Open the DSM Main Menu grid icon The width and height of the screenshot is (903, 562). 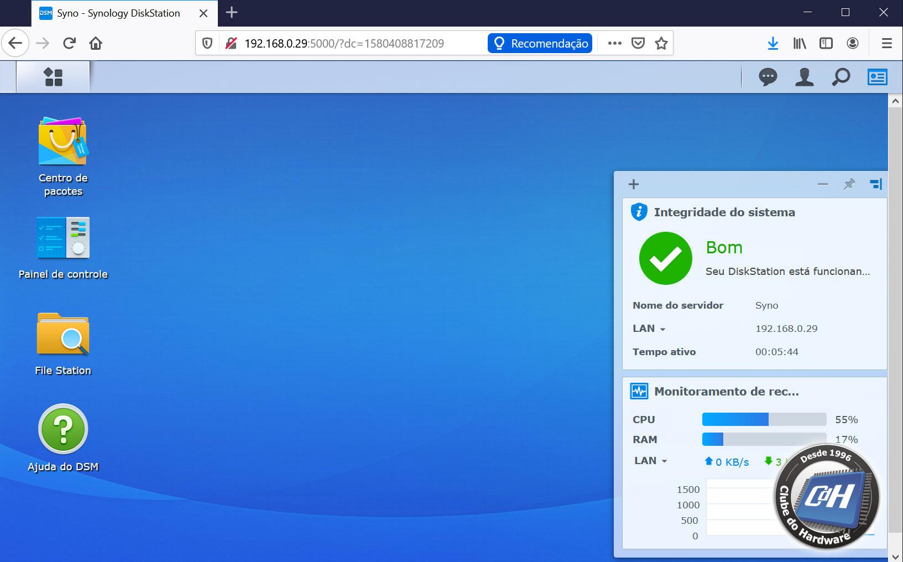tap(53, 77)
